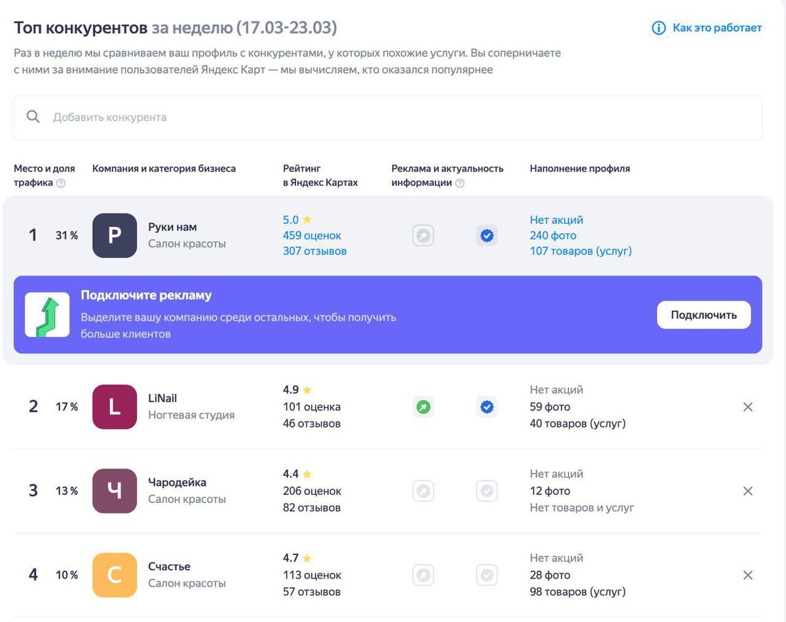Open 'Нет акций' link for Руки нам

coord(556,220)
